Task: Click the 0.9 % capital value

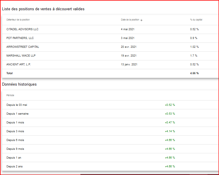Action: (193, 38)
